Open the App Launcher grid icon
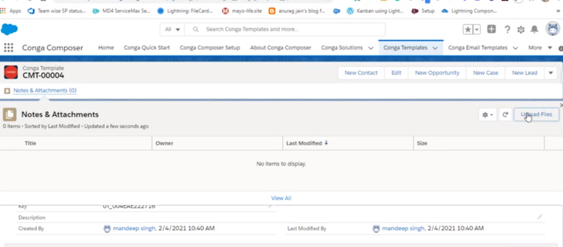Image resolution: width=563 pixels, height=247 pixels. [8, 48]
